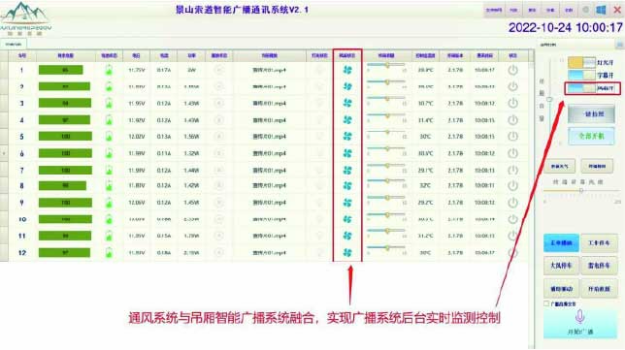This screenshot has height=350, width=625.
Task: Click the 雷电停车 button
Action: (599, 266)
